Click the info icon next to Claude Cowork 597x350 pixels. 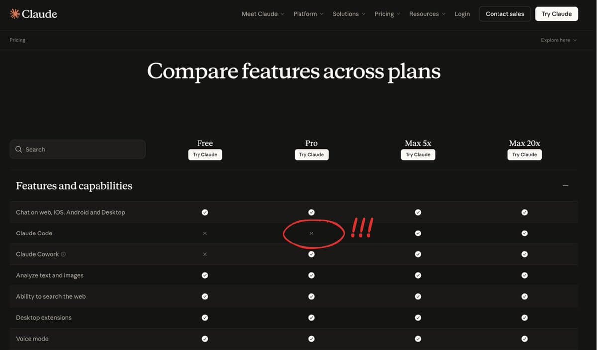point(63,254)
